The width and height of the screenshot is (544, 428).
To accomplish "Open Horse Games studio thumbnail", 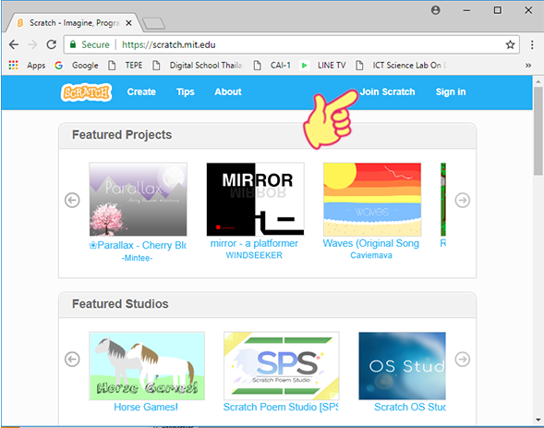I will [x=147, y=366].
